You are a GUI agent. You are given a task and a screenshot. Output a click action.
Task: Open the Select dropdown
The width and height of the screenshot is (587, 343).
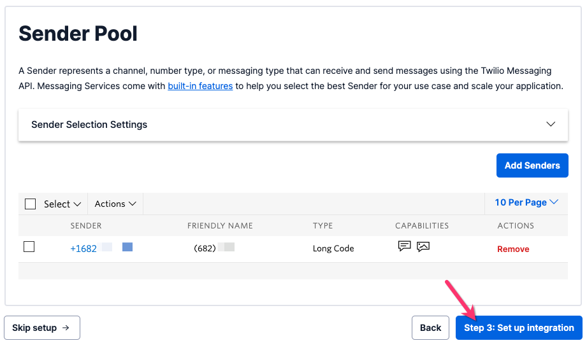62,204
